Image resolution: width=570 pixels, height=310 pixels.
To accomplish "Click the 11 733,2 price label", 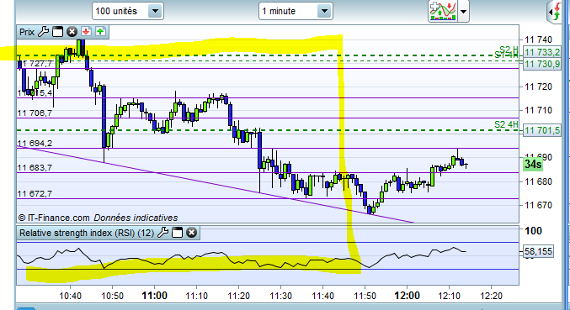I will pyautogui.click(x=542, y=53).
